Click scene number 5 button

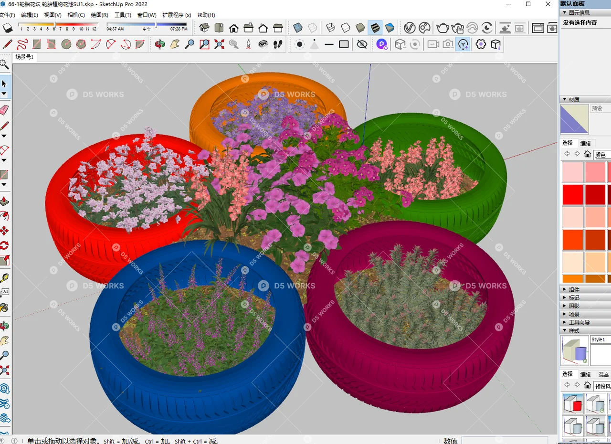tap(48, 29)
